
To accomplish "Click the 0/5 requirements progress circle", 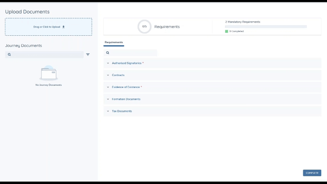I will pyautogui.click(x=144, y=27).
